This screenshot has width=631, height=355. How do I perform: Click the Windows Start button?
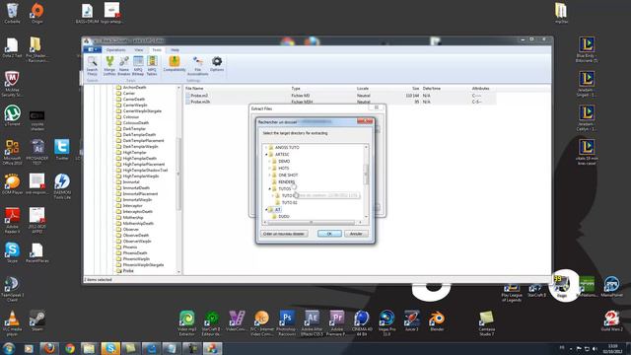[9, 348]
